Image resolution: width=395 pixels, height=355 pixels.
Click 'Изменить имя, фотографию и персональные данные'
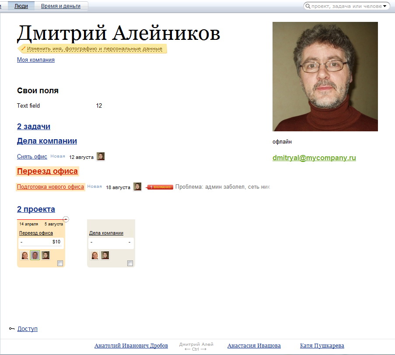point(94,49)
